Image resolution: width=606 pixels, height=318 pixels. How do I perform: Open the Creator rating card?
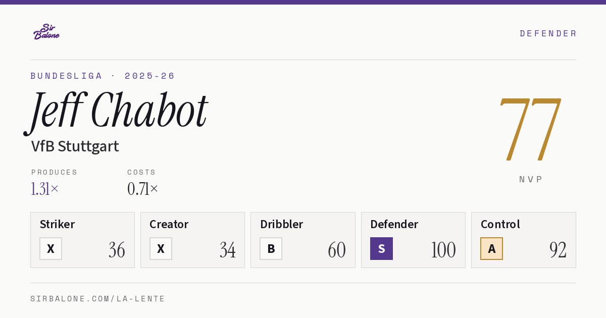[x=192, y=240]
